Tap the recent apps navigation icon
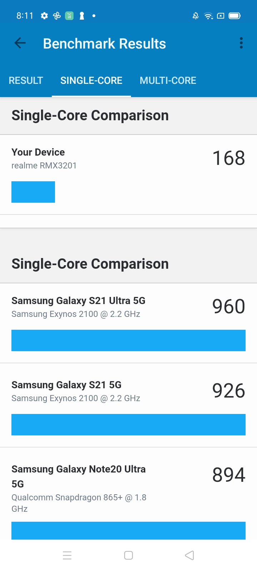 point(67,555)
